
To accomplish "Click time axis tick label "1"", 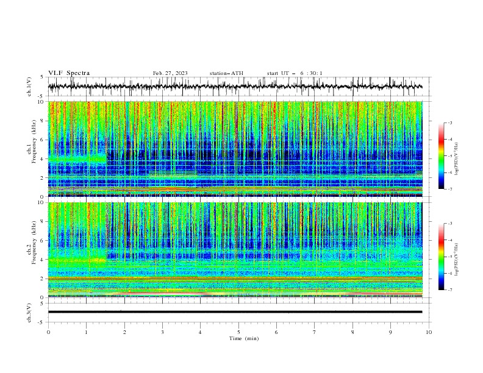I will [86, 332].
